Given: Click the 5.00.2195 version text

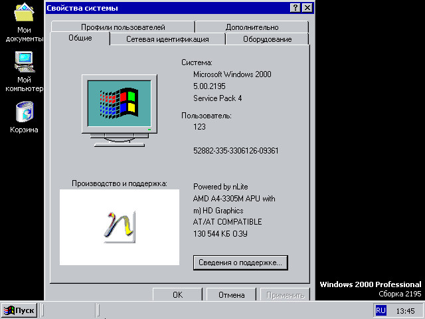Looking at the screenshot, I should click(x=209, y=86).
